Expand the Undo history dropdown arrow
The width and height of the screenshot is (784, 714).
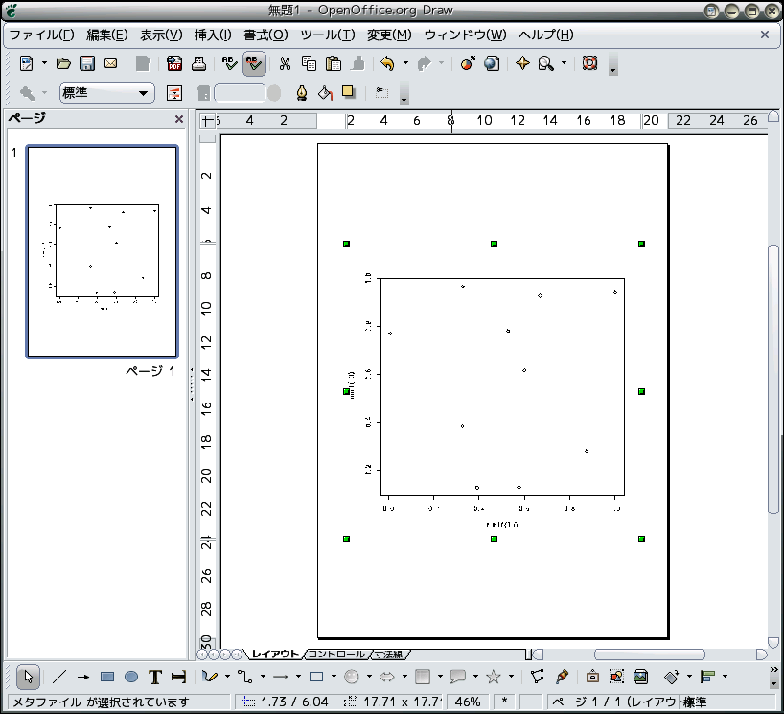click(405, 64)
